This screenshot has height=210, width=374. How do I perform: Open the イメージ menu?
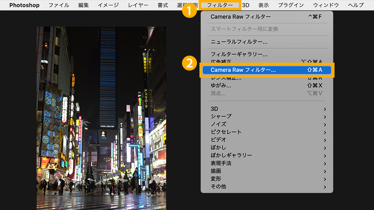click(x=108, y=5)
